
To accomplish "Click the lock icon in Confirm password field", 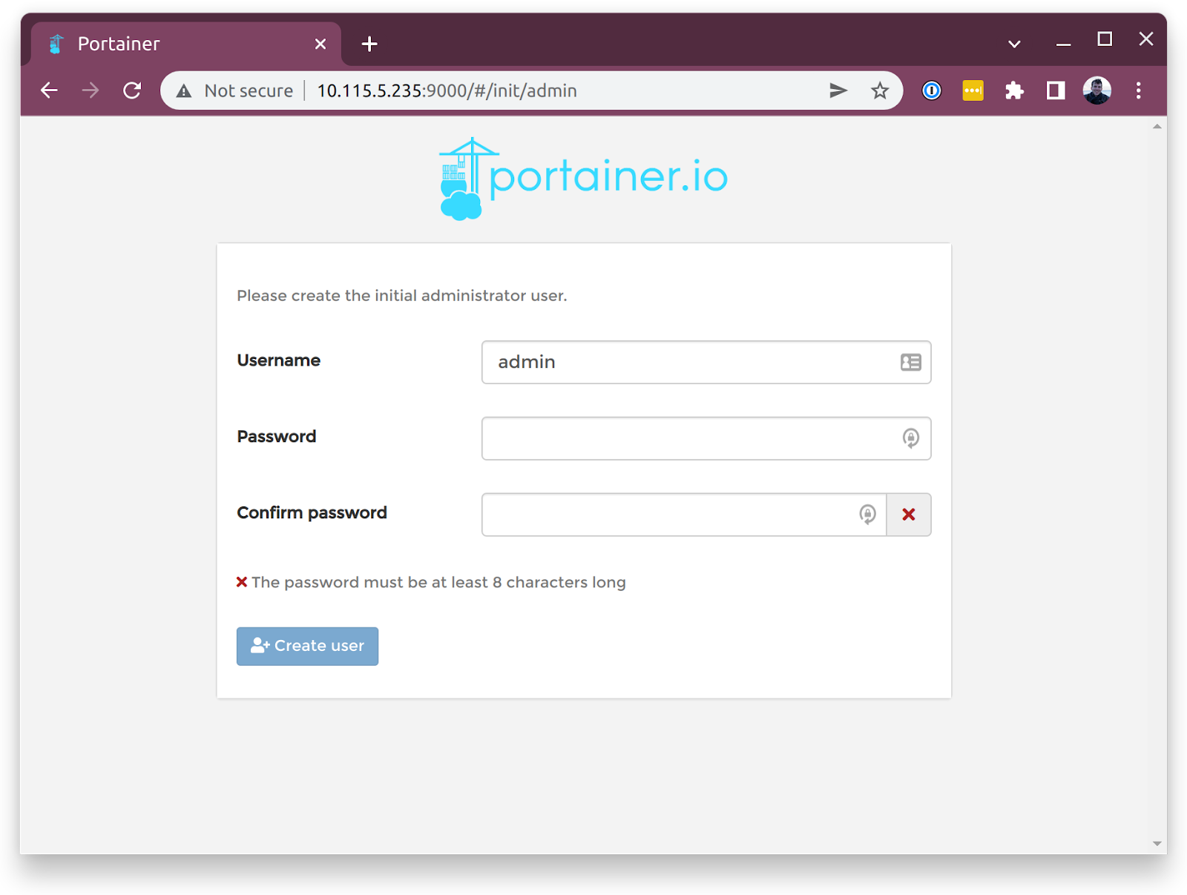I will coord(867,514).
